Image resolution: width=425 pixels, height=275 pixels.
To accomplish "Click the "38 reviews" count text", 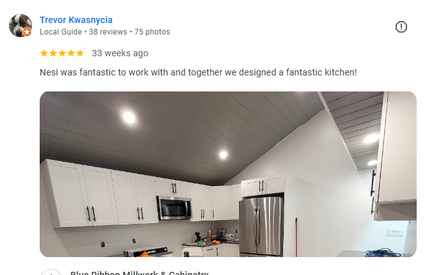I will [x=108, y=32].
